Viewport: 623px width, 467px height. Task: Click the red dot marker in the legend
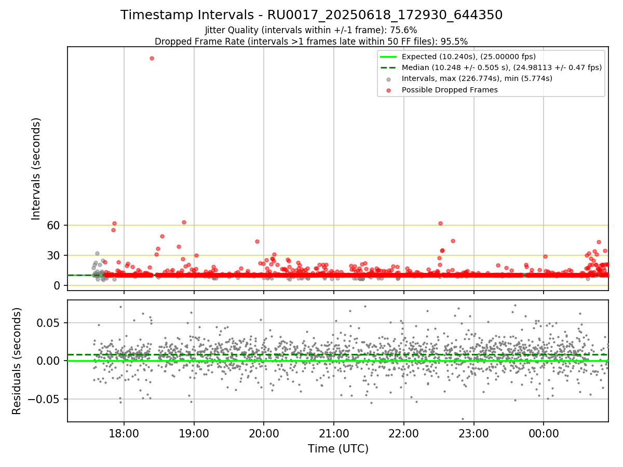pos(389,90)
